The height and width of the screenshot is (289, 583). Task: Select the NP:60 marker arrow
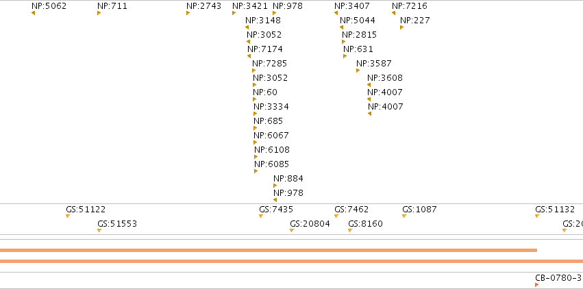point(254,99)
